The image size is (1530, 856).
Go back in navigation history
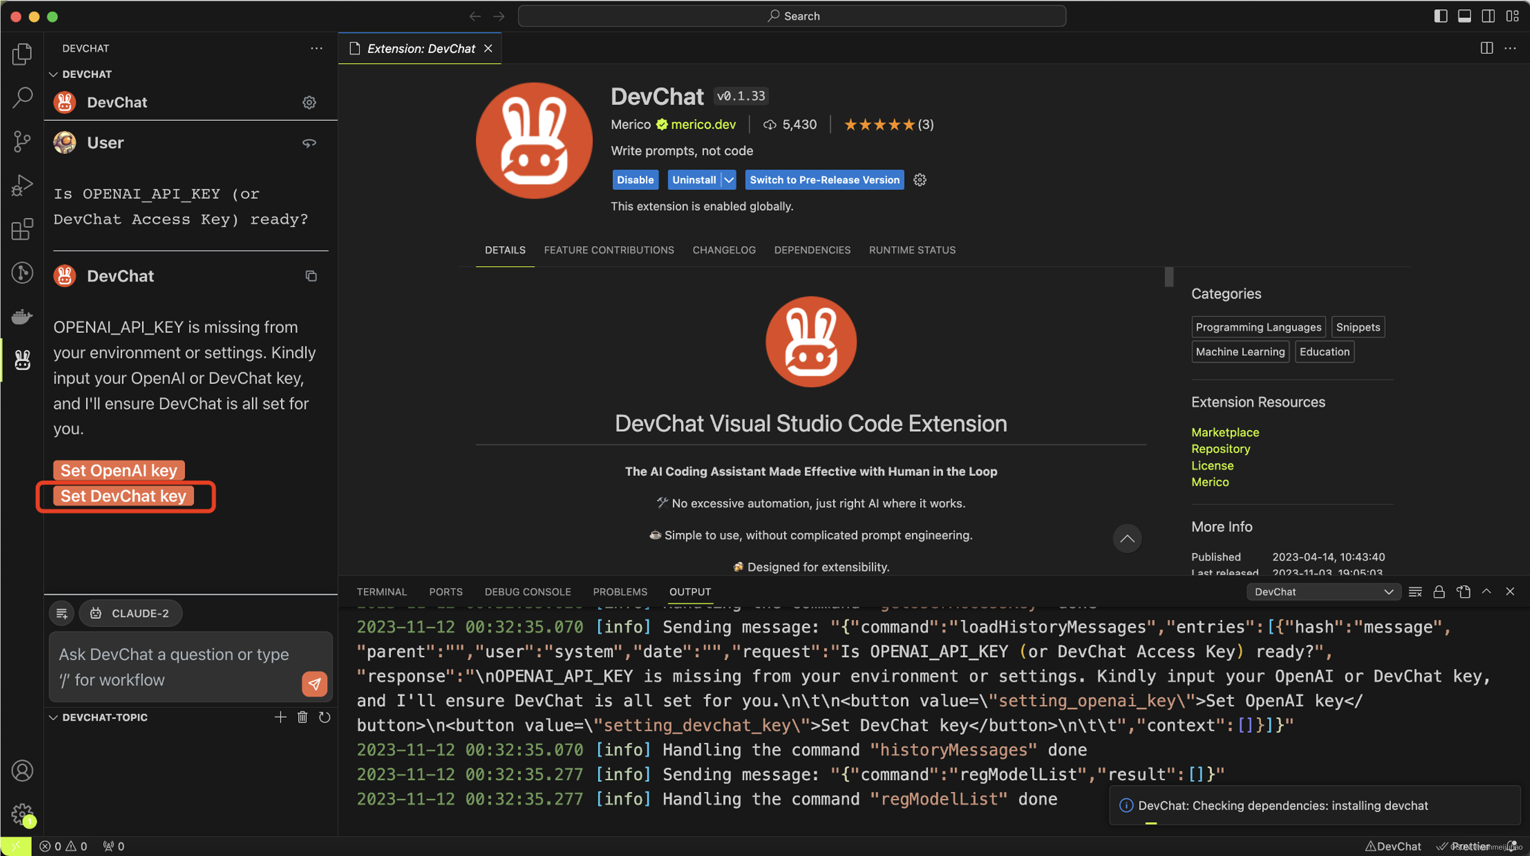click(x=475, y=16)
